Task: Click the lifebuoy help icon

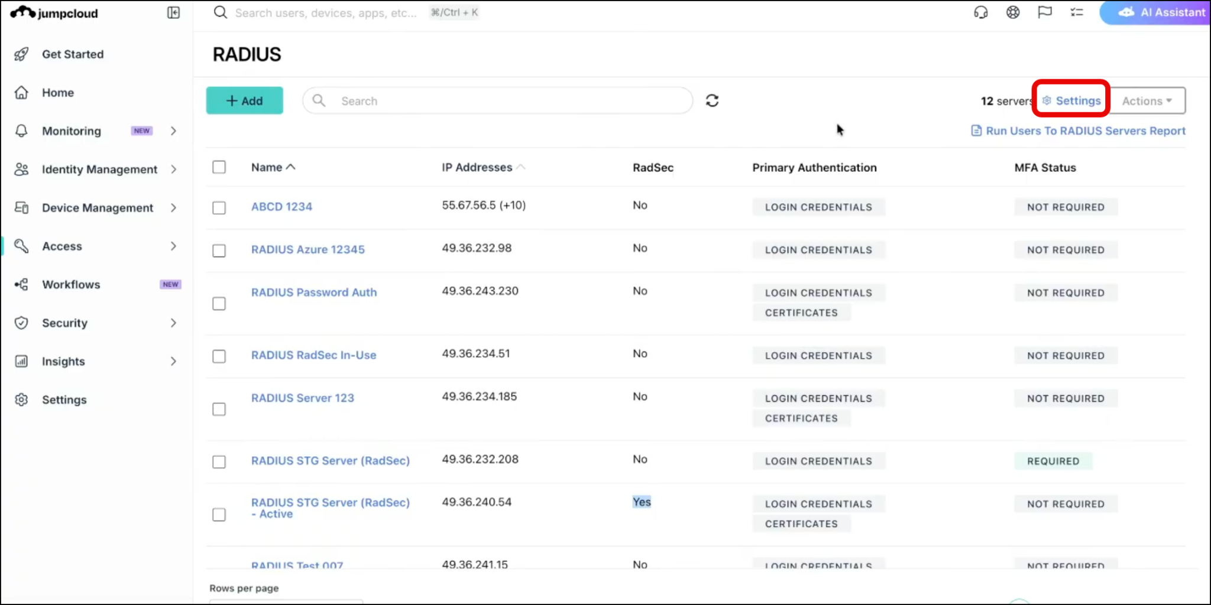Action: pos(1013,12)
